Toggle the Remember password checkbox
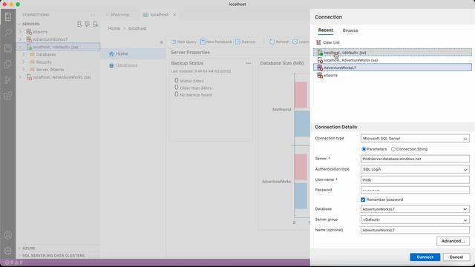This screenshot has height=267, width=475. (x=363, y=200)
